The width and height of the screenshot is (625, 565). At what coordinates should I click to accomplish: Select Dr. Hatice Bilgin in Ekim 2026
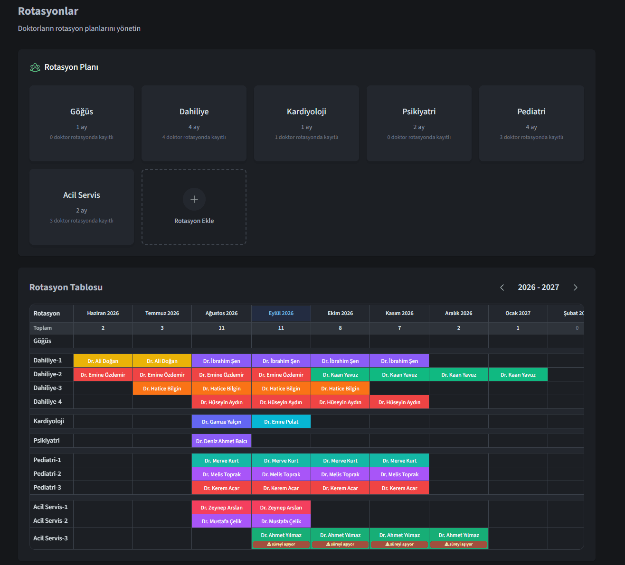340,389
